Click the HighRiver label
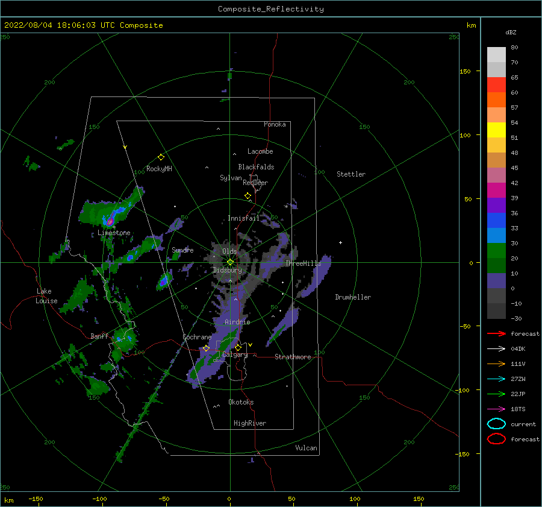Image resolution: width=542 pixels, height=507 pixels. click(x=250, y=423)
